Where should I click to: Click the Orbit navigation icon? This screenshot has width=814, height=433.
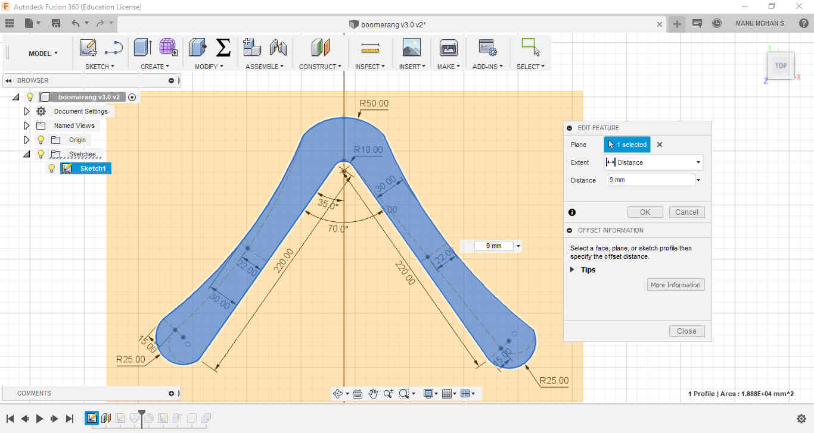point(338,394)
